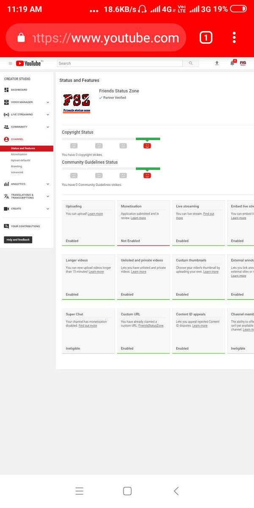Click the search magnifier button

click(x=190, y=63)
